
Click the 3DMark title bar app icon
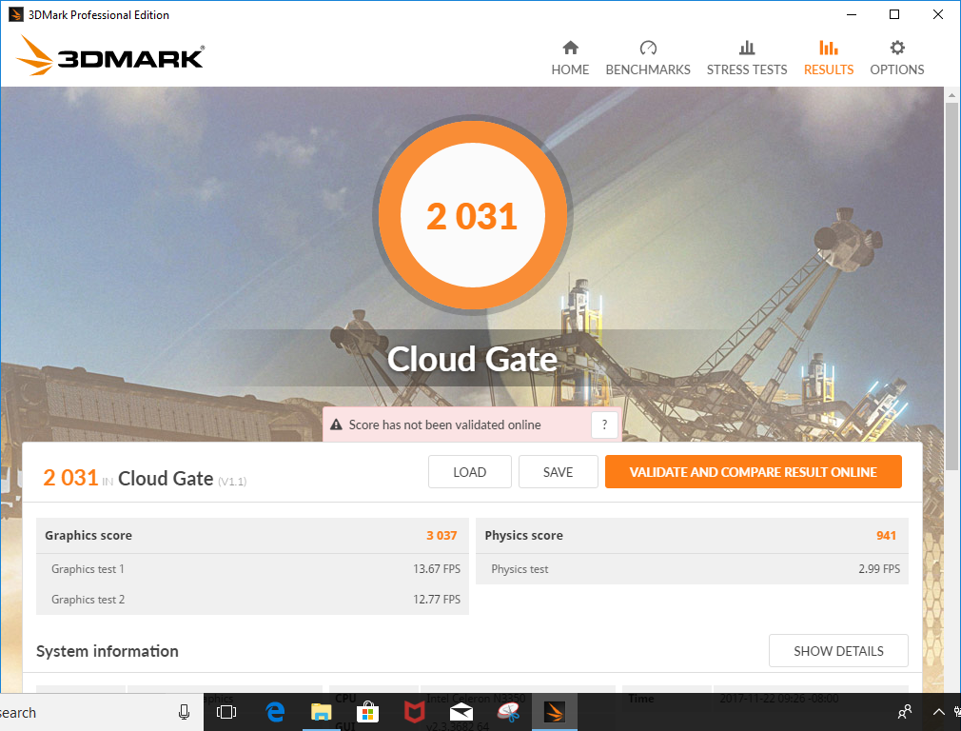tap(15, 14)
